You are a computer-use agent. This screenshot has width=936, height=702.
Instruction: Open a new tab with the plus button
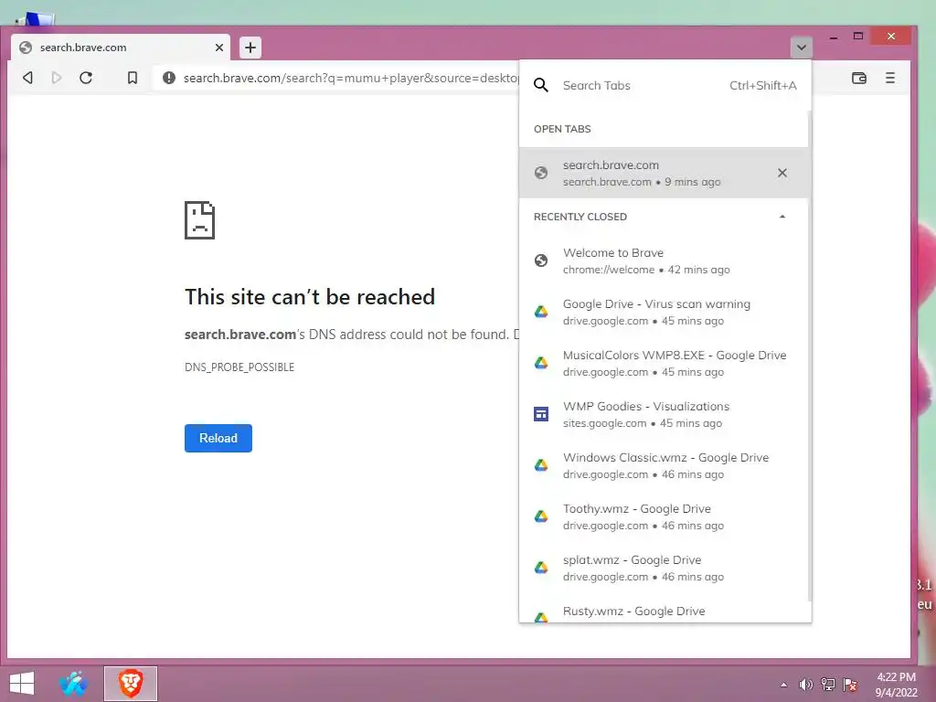[250, 48]
